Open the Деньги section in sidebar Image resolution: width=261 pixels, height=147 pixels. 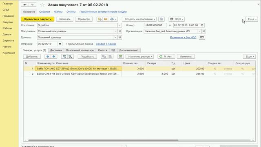click(7, 34)
